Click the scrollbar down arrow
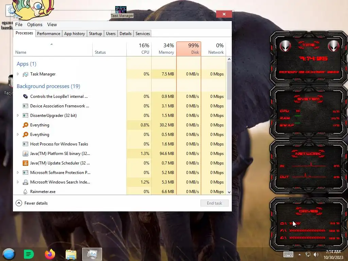 (229, 192)
